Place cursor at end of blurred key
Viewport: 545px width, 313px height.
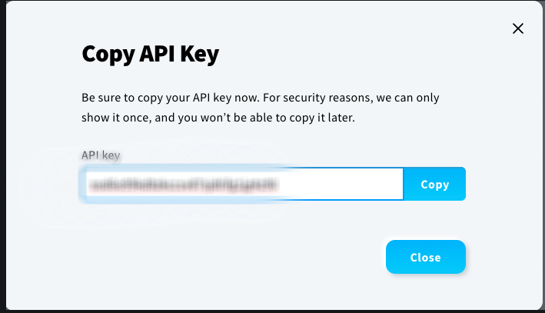coord(278,185)
